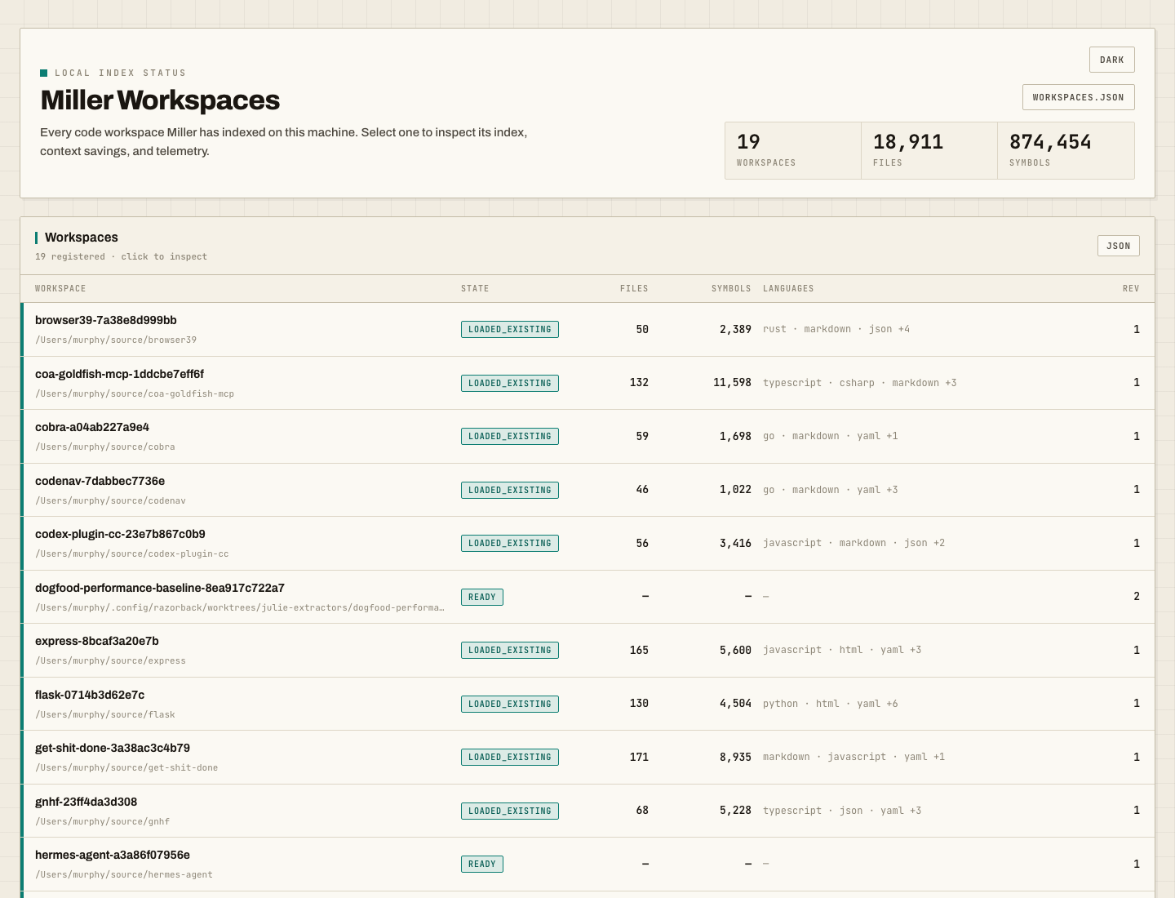Click the symbols value 11,598
Screen dimensions: 1175x898
pos(732,383)
